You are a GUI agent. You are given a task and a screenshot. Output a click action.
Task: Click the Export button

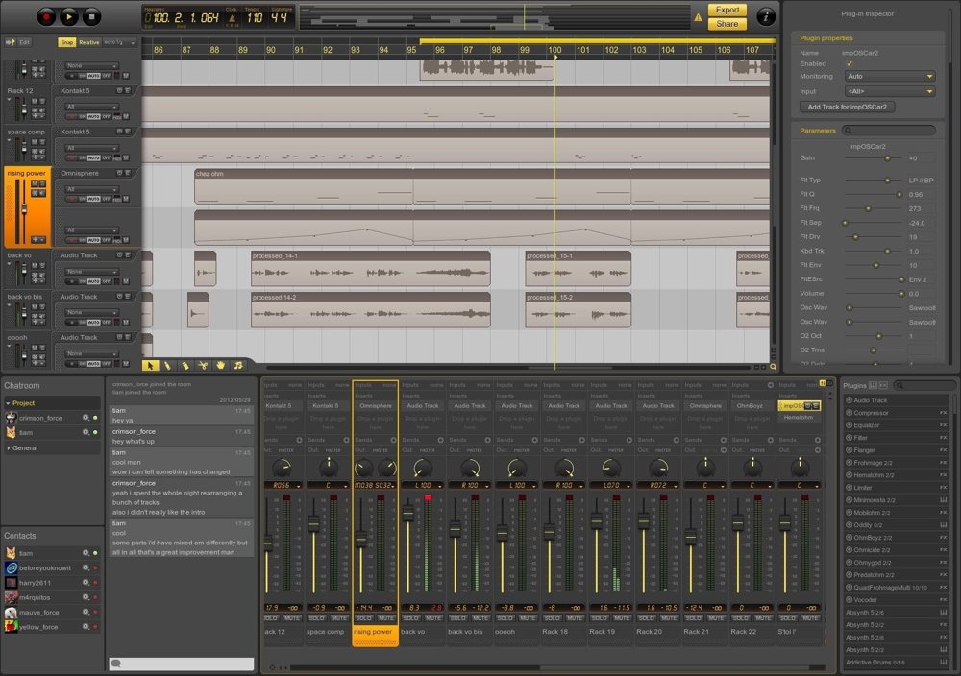click(727, 10)
